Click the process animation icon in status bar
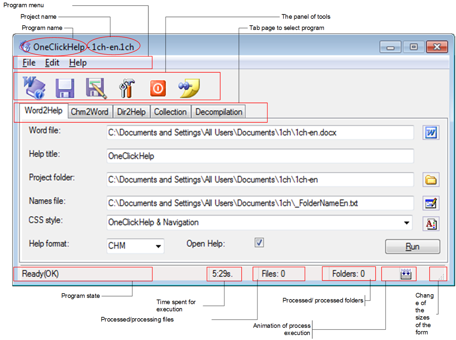 (406, 274)
